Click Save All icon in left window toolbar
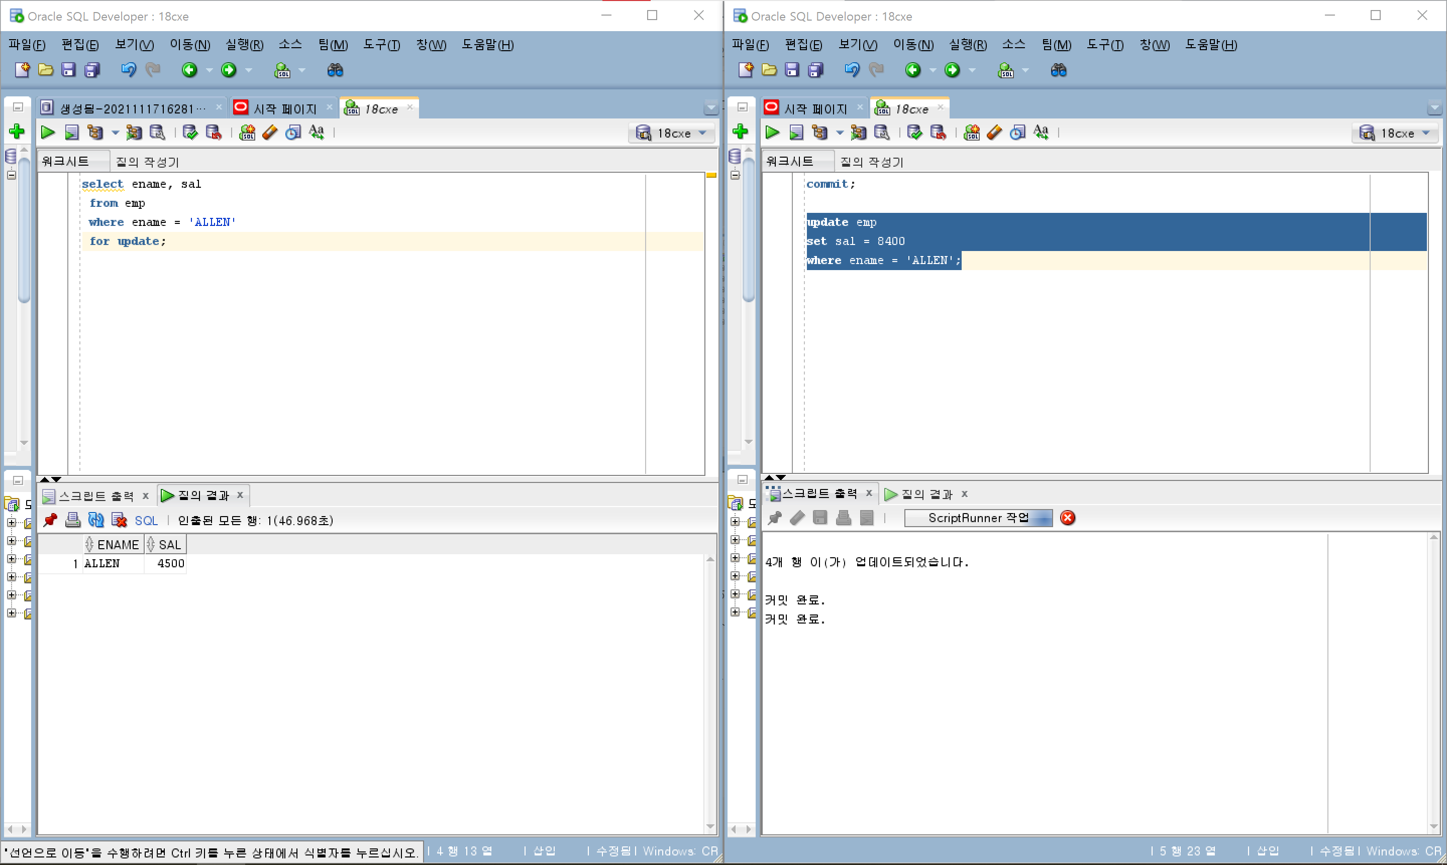 [x=92, y=70]
